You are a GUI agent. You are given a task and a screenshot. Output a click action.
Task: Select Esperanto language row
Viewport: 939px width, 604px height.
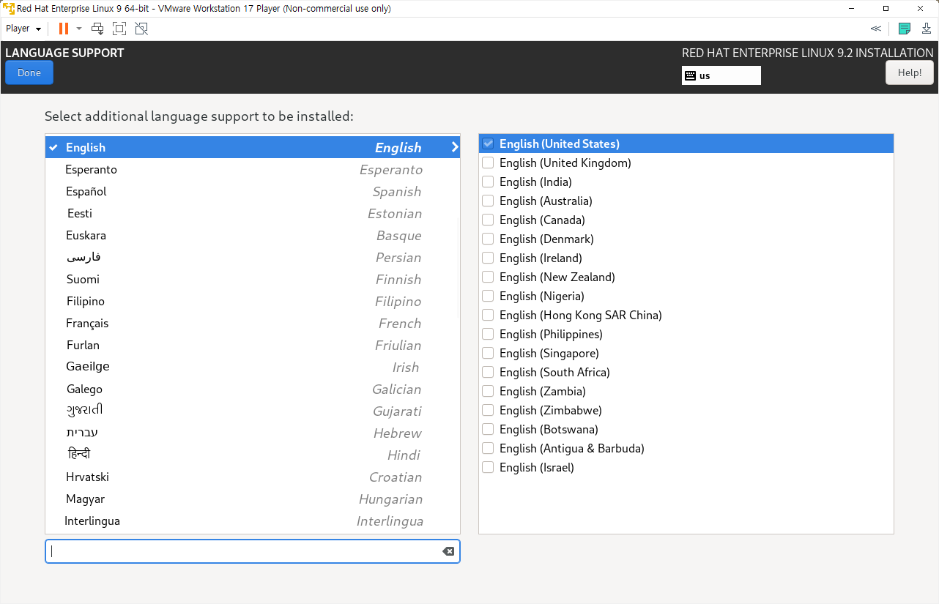(x=253, y=169)
